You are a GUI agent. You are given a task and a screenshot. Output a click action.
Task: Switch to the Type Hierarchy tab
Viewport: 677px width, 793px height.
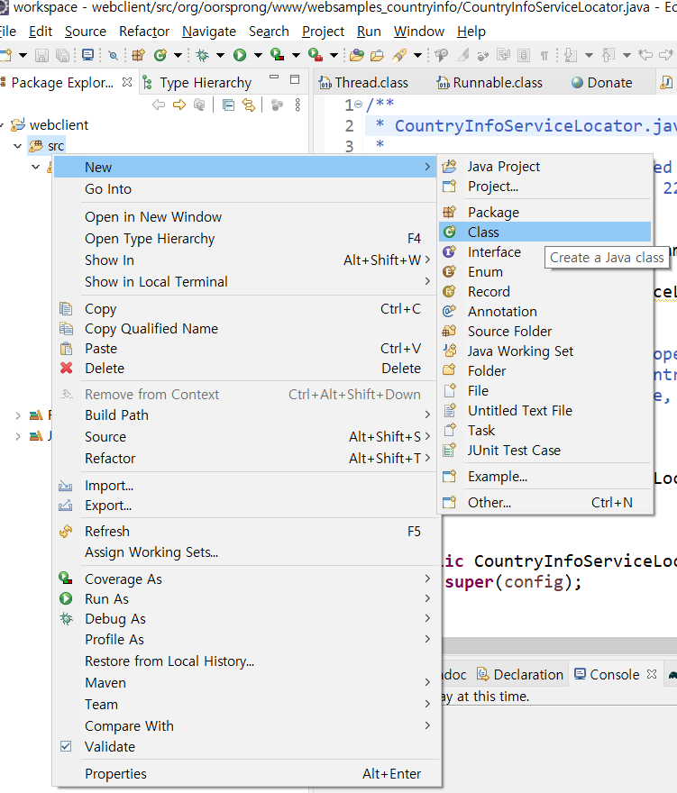205,83
